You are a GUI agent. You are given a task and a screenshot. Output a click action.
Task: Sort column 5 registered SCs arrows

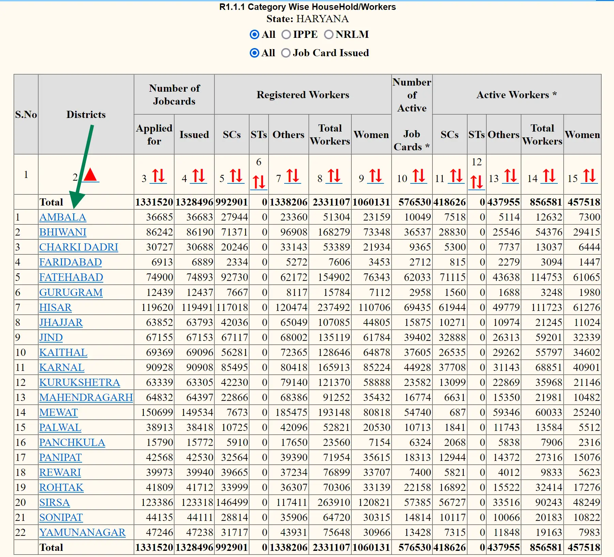click(236, 176)
